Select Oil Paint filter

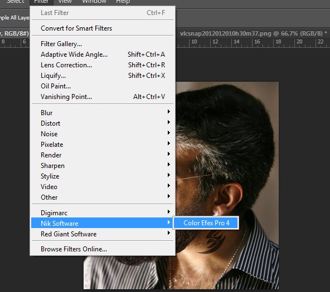click(x=103, y=86)
